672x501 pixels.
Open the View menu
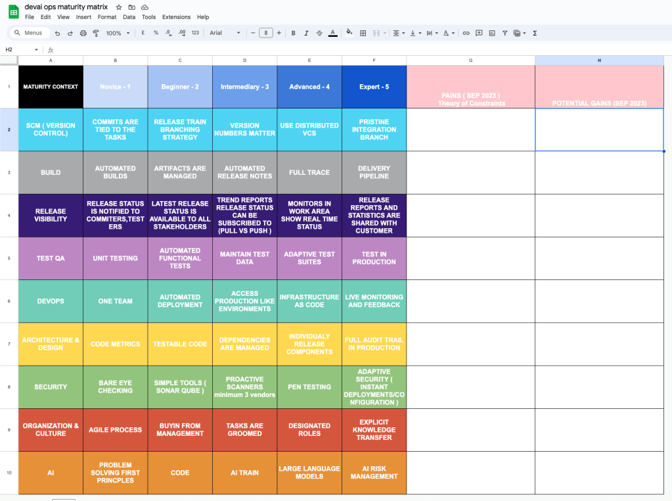(64, 17)
